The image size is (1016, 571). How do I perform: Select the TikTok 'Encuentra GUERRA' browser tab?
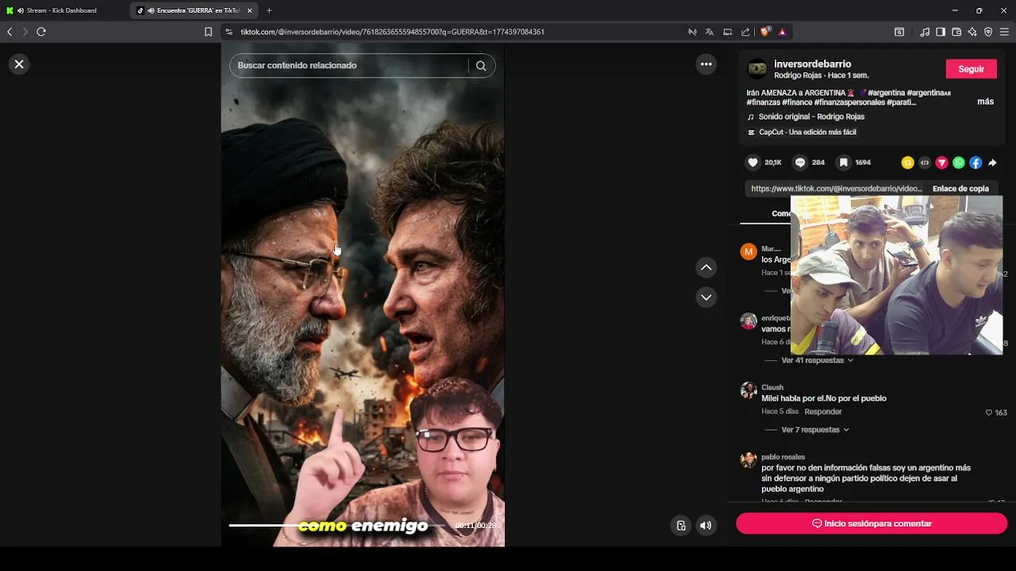(x=192, y=10)
